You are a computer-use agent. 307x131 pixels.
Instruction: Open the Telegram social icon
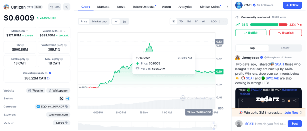68,99
